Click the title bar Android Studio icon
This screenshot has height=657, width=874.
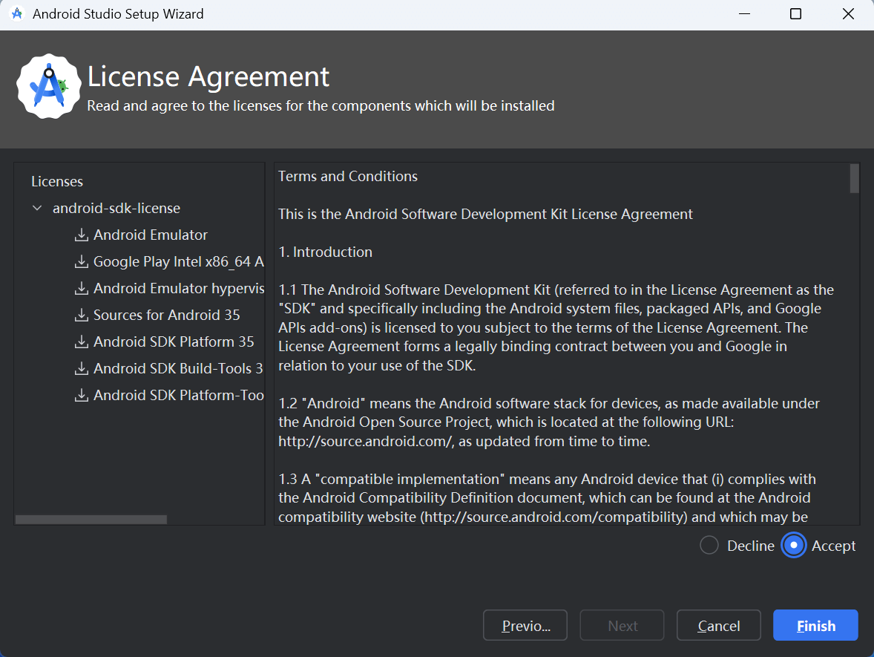point(17,13)
